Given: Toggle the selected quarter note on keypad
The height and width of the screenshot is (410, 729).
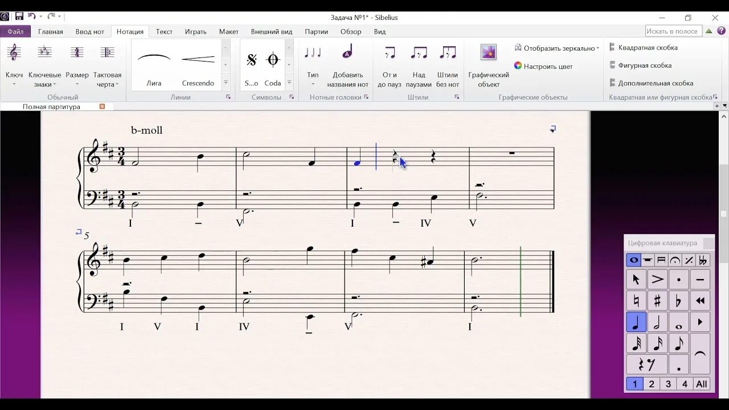Looking at the screenshot, I should click(636, 322).
